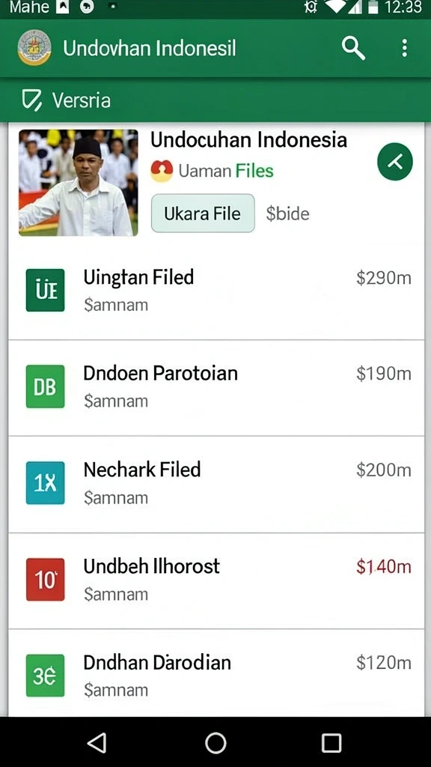The height and width of the screenshot is (767, 431).
Task: Click the red 10 icon
Action: click(45, 579)
